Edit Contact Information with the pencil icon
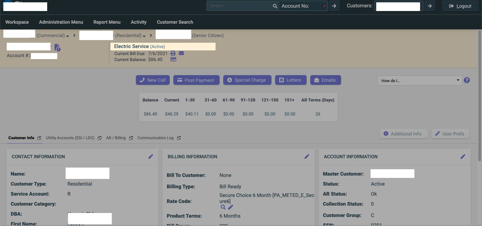This screenshot has height=226, width=482. pyautogui.click(x=151, y=157)
